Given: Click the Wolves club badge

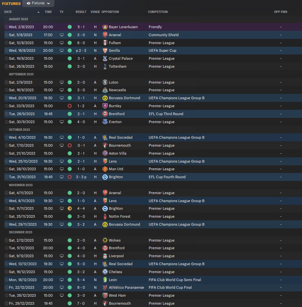Looking at the screenshot, I should tap(105, 240).
